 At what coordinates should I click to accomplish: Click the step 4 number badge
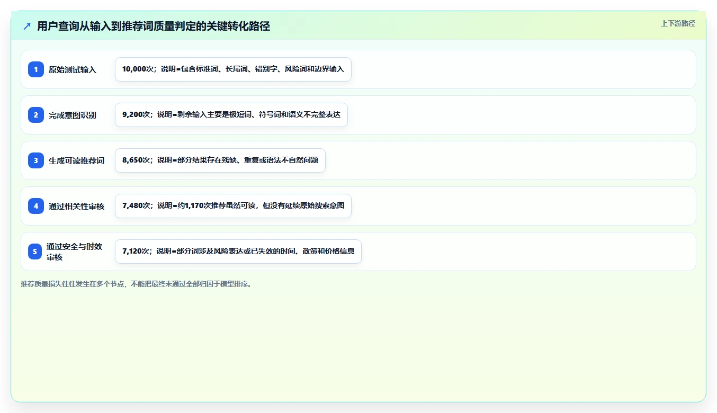pos(36,206)
